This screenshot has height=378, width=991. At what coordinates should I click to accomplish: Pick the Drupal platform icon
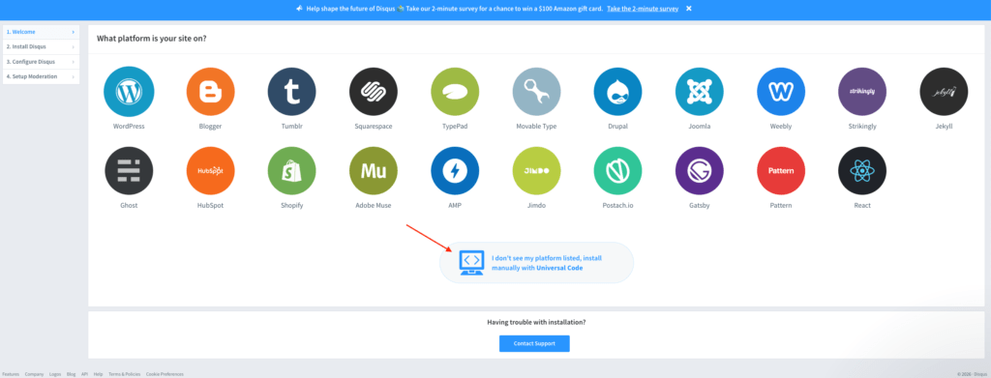tap(618, 92)
